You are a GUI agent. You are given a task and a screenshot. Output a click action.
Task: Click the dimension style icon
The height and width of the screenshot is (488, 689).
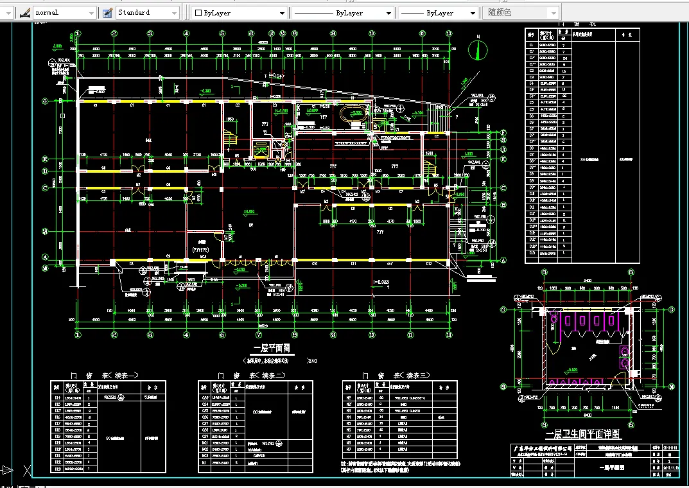[25, 13]
